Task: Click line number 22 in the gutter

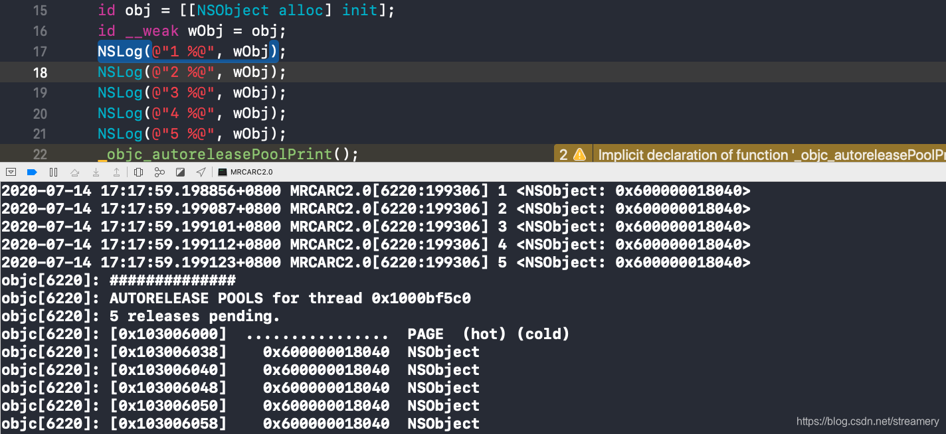Action: click(x=40, y=155)
